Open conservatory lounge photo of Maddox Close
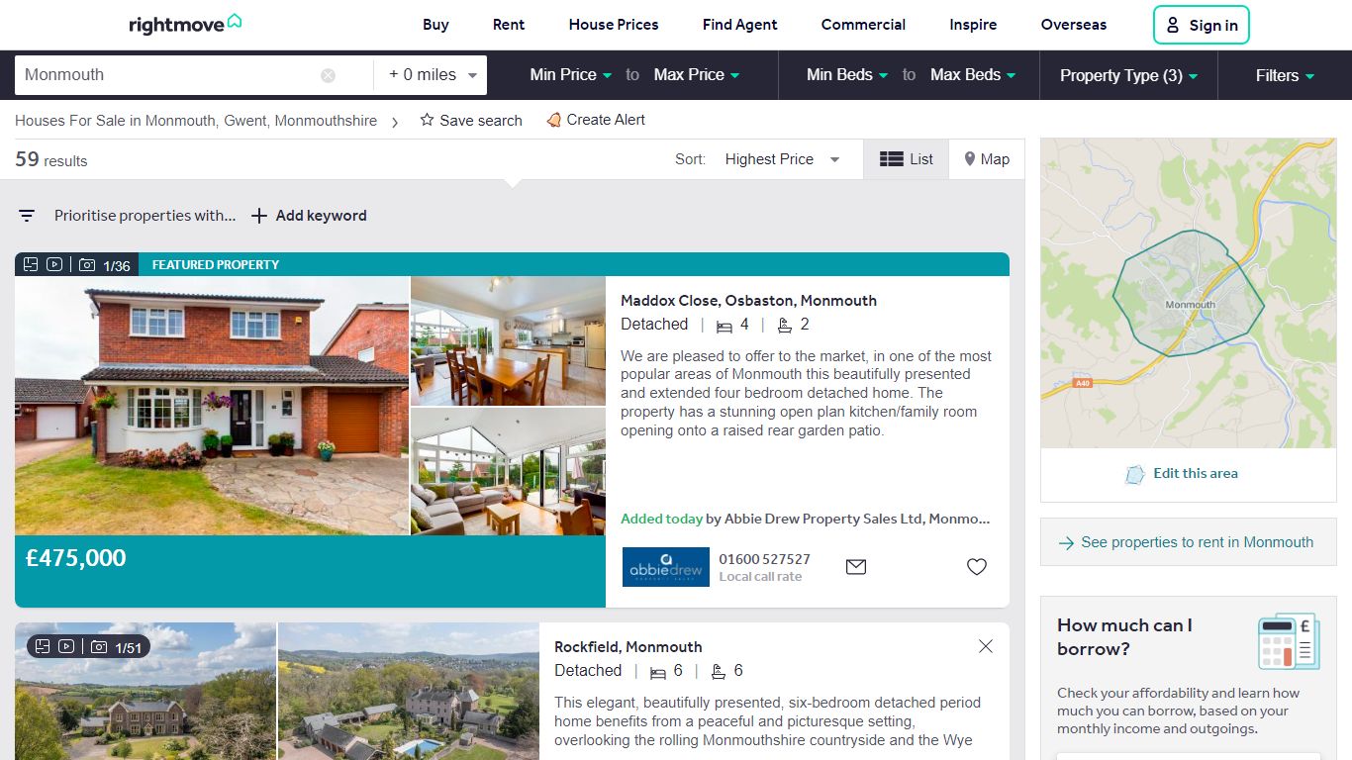This screenshot has height=760, width=1352. pyautogui.click(x=508, y=472)
